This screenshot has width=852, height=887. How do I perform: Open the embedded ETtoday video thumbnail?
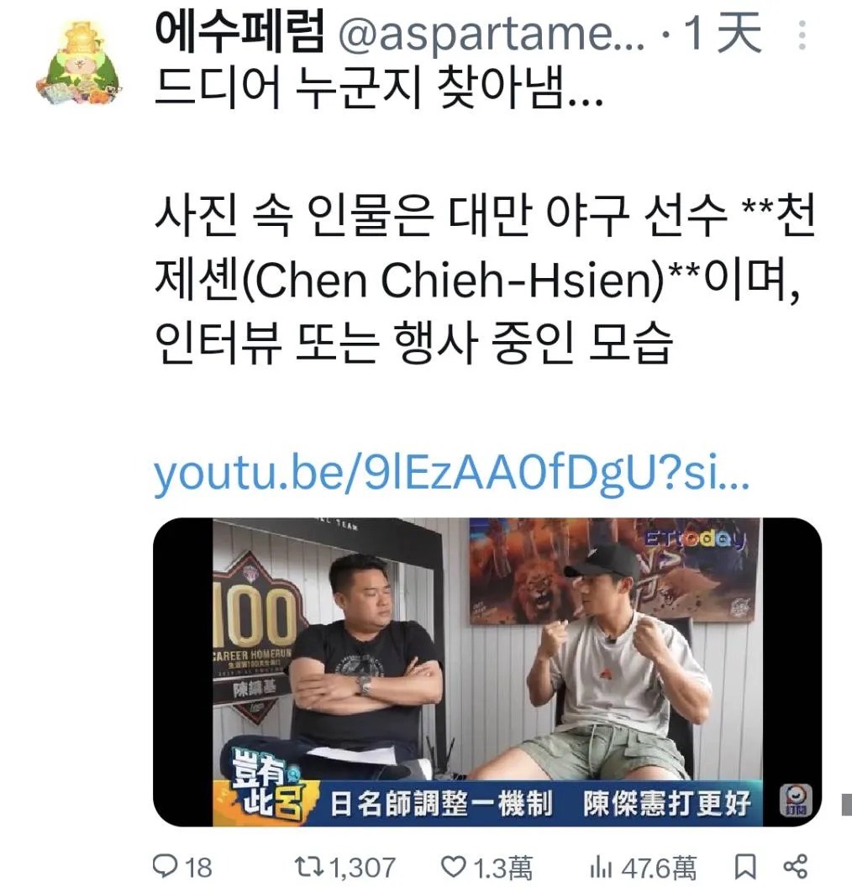(x=487, y=672)
